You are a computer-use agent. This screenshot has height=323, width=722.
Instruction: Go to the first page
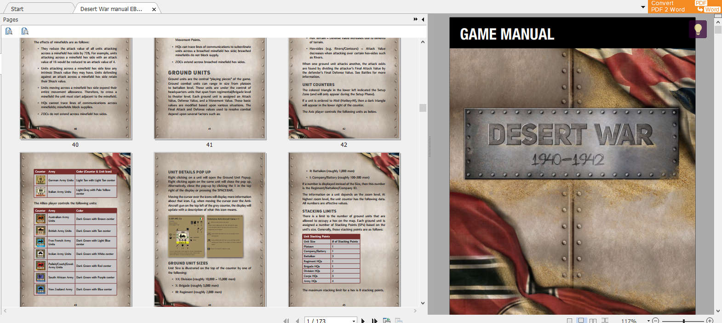[286, 321]
